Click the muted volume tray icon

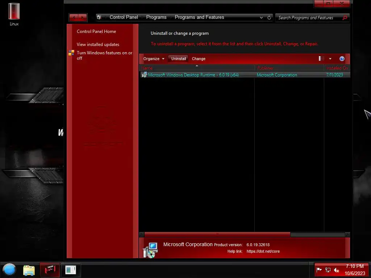pos(336,270)
